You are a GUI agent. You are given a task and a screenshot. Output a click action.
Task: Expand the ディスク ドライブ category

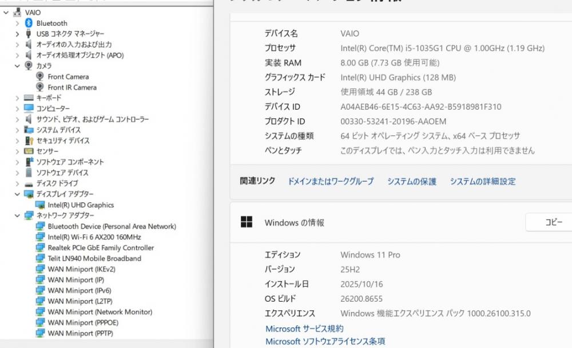coord(17,183)
